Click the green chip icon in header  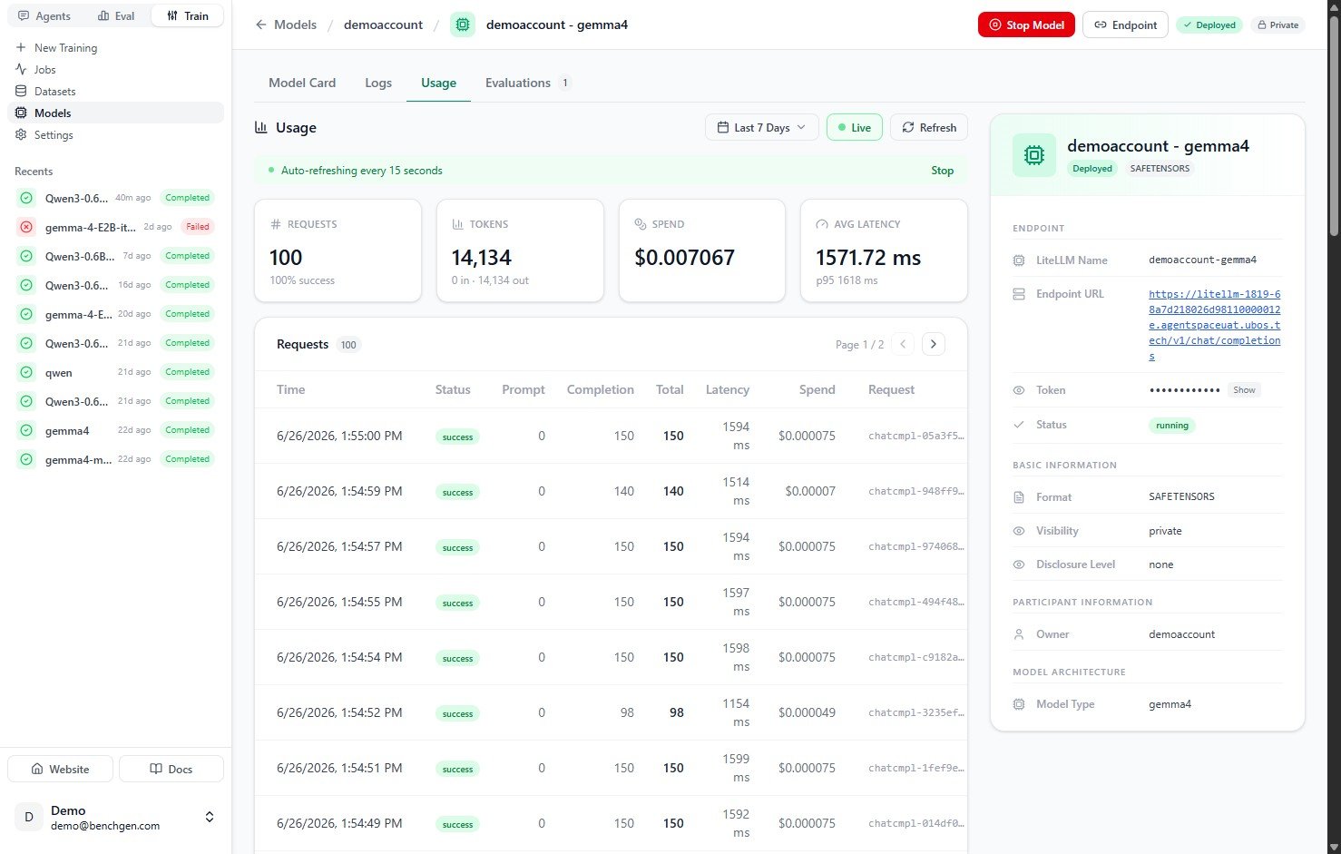click(x=463, y=25)
